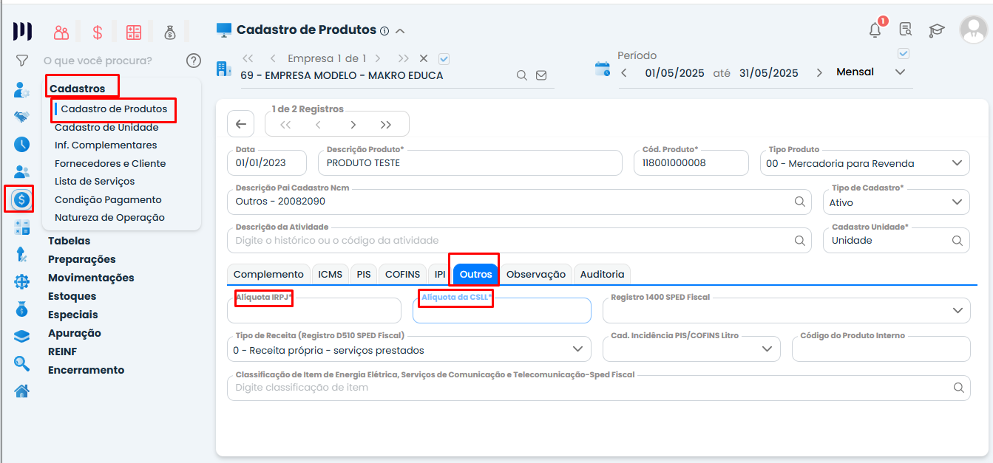The image size is (993, 463).
Task: Click the Alíquota da CSLL input field
Action: click(502, 310)
